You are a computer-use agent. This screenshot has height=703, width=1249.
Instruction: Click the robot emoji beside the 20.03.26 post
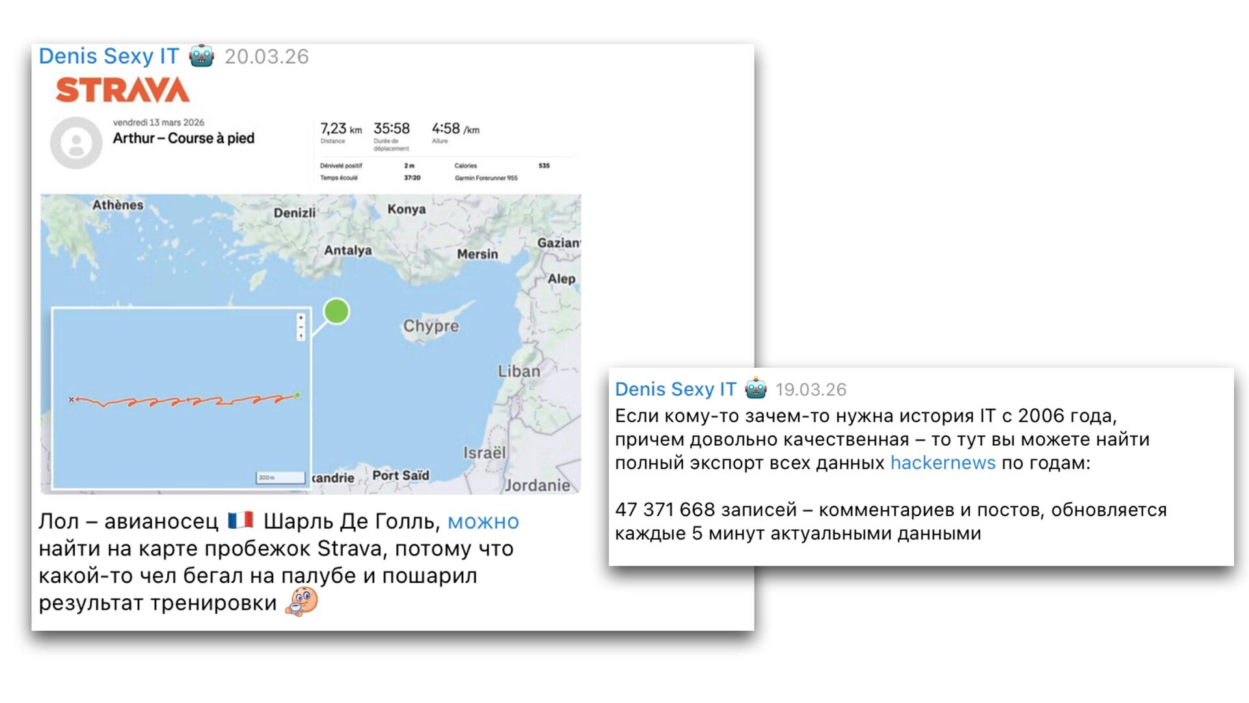(202, 56)
